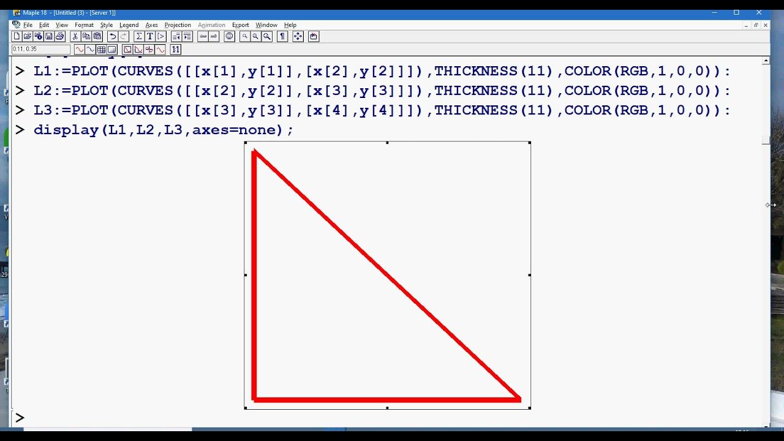
Task: Open the Style menu
Action: [x=107, y=25]
